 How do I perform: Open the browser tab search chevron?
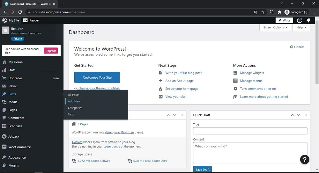[x=281, y=4]
